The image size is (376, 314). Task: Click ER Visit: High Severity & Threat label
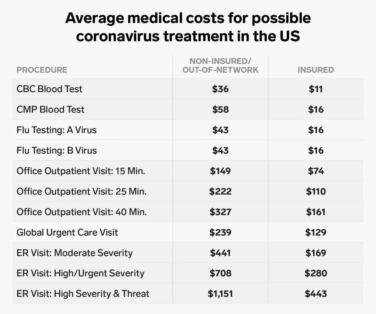(x=83, y=294)
